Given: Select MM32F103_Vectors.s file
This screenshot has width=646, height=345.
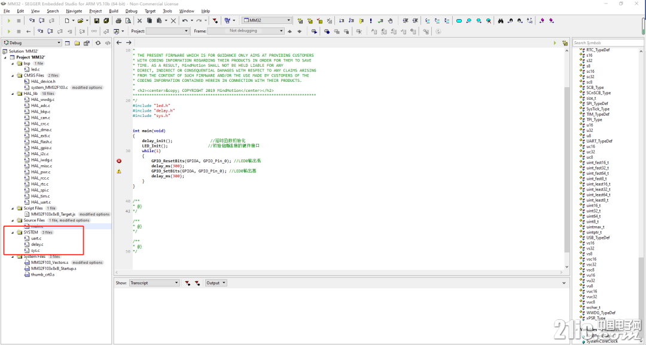Looking at the screenshot, I should click(x=50, y=263).
